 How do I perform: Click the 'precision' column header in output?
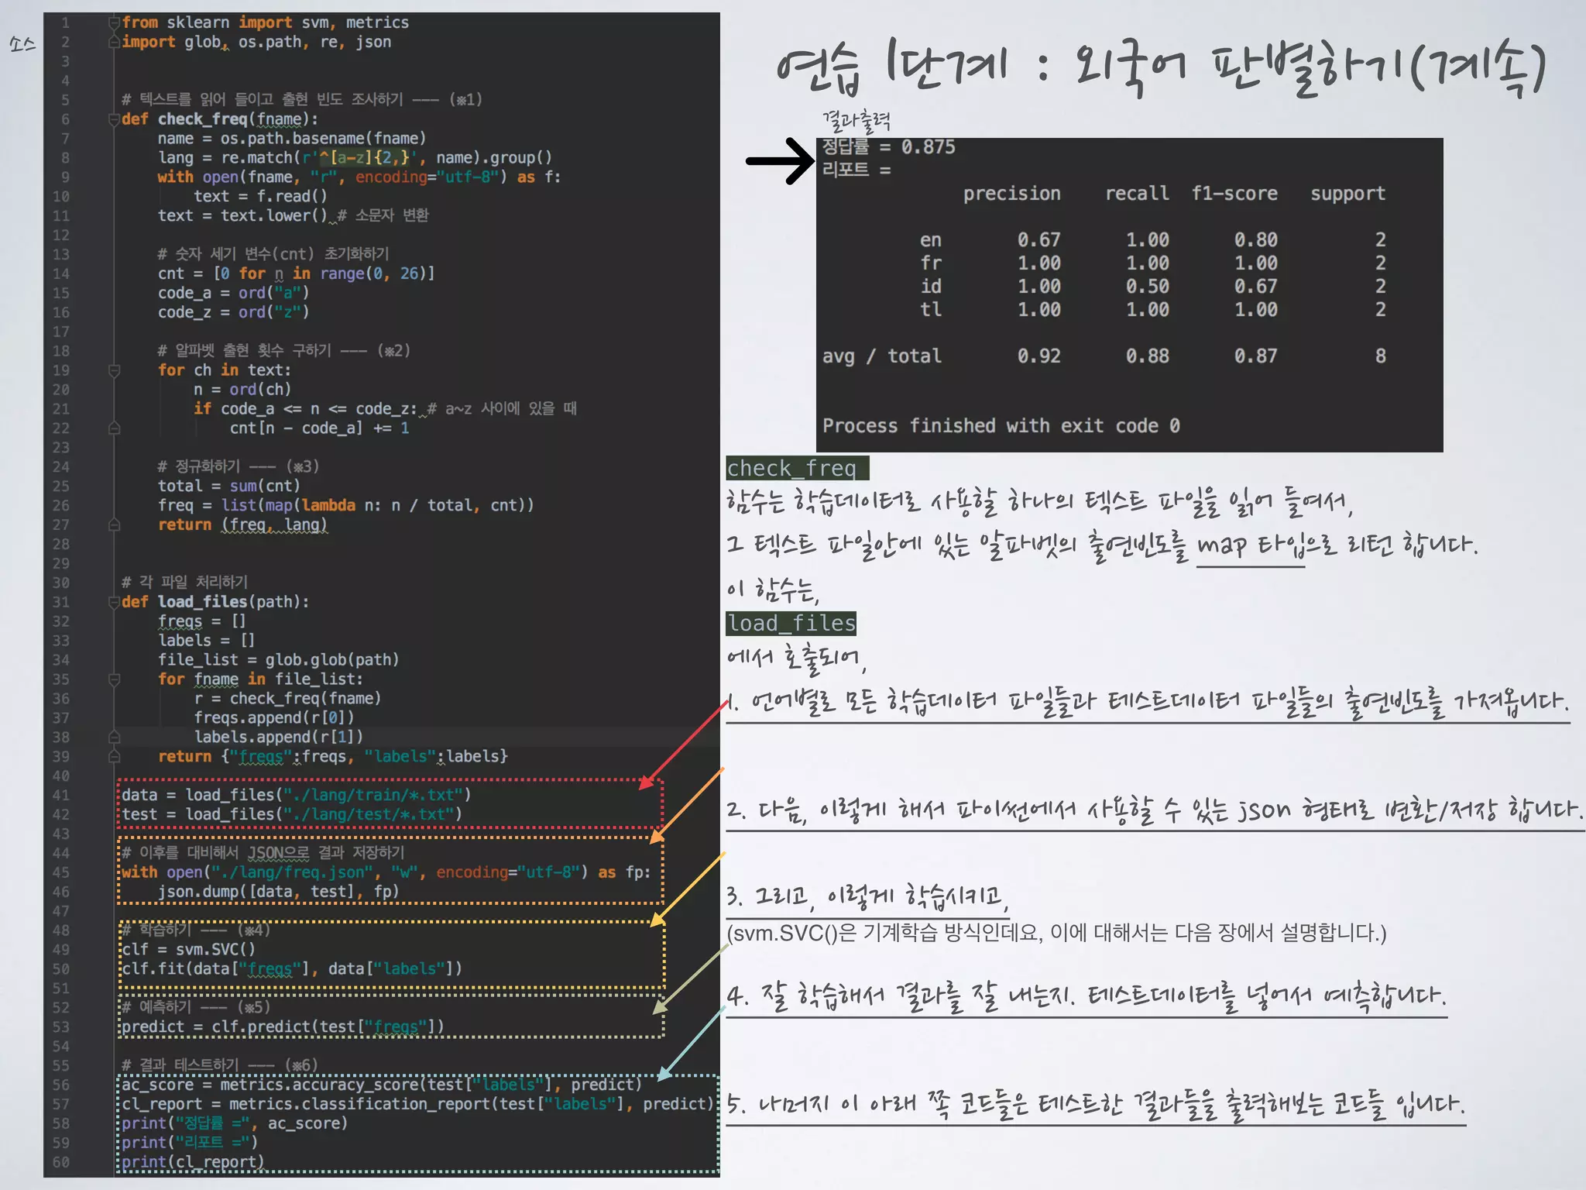click(x=1011, y=194)
